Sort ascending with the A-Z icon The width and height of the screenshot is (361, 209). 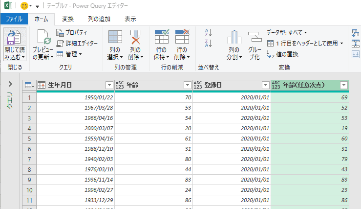click(x=209, y=32)
